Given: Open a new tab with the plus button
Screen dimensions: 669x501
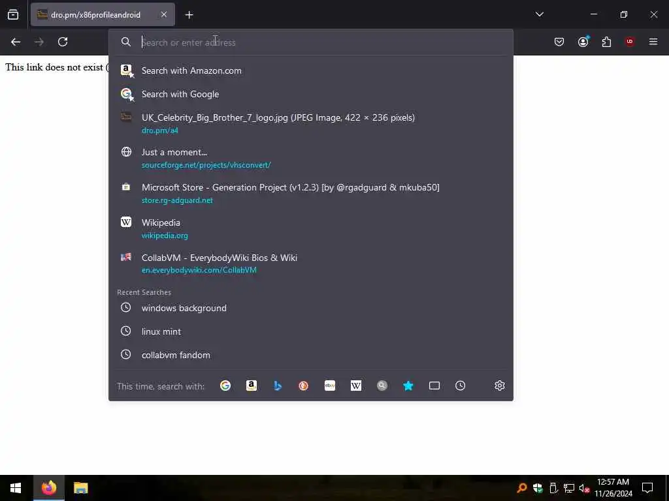Looking at the screenshot, I should coord(189,15).
